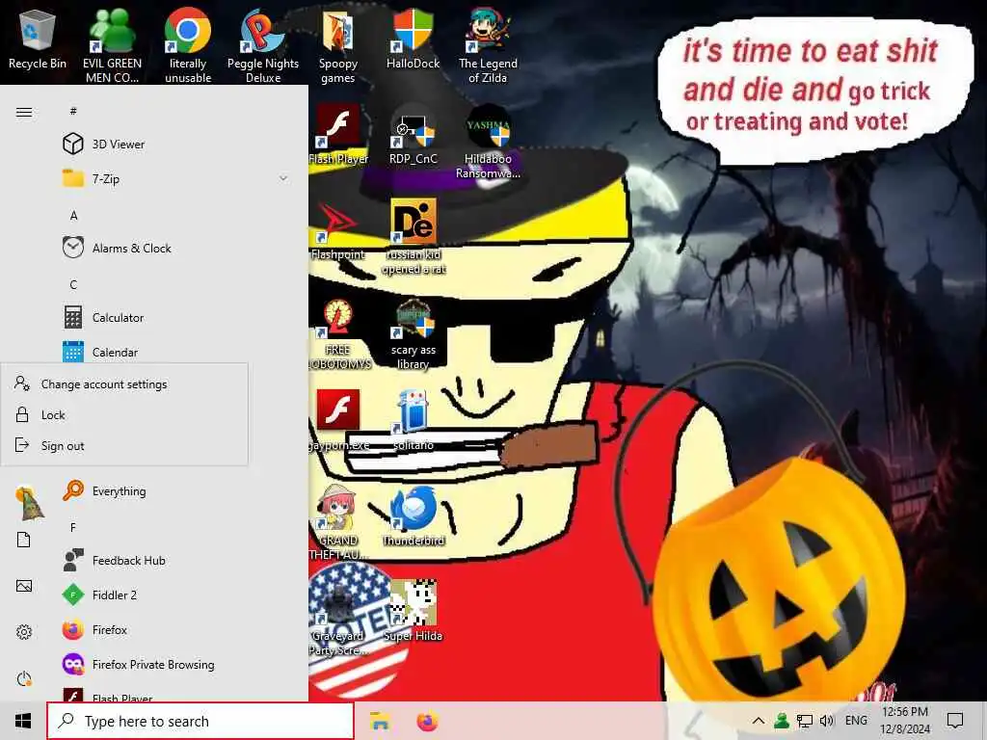Launch the Super Hilda desktop shortcut
This screenshot has height=740, width=987.
pyautogui.click(x=413, y=611)
